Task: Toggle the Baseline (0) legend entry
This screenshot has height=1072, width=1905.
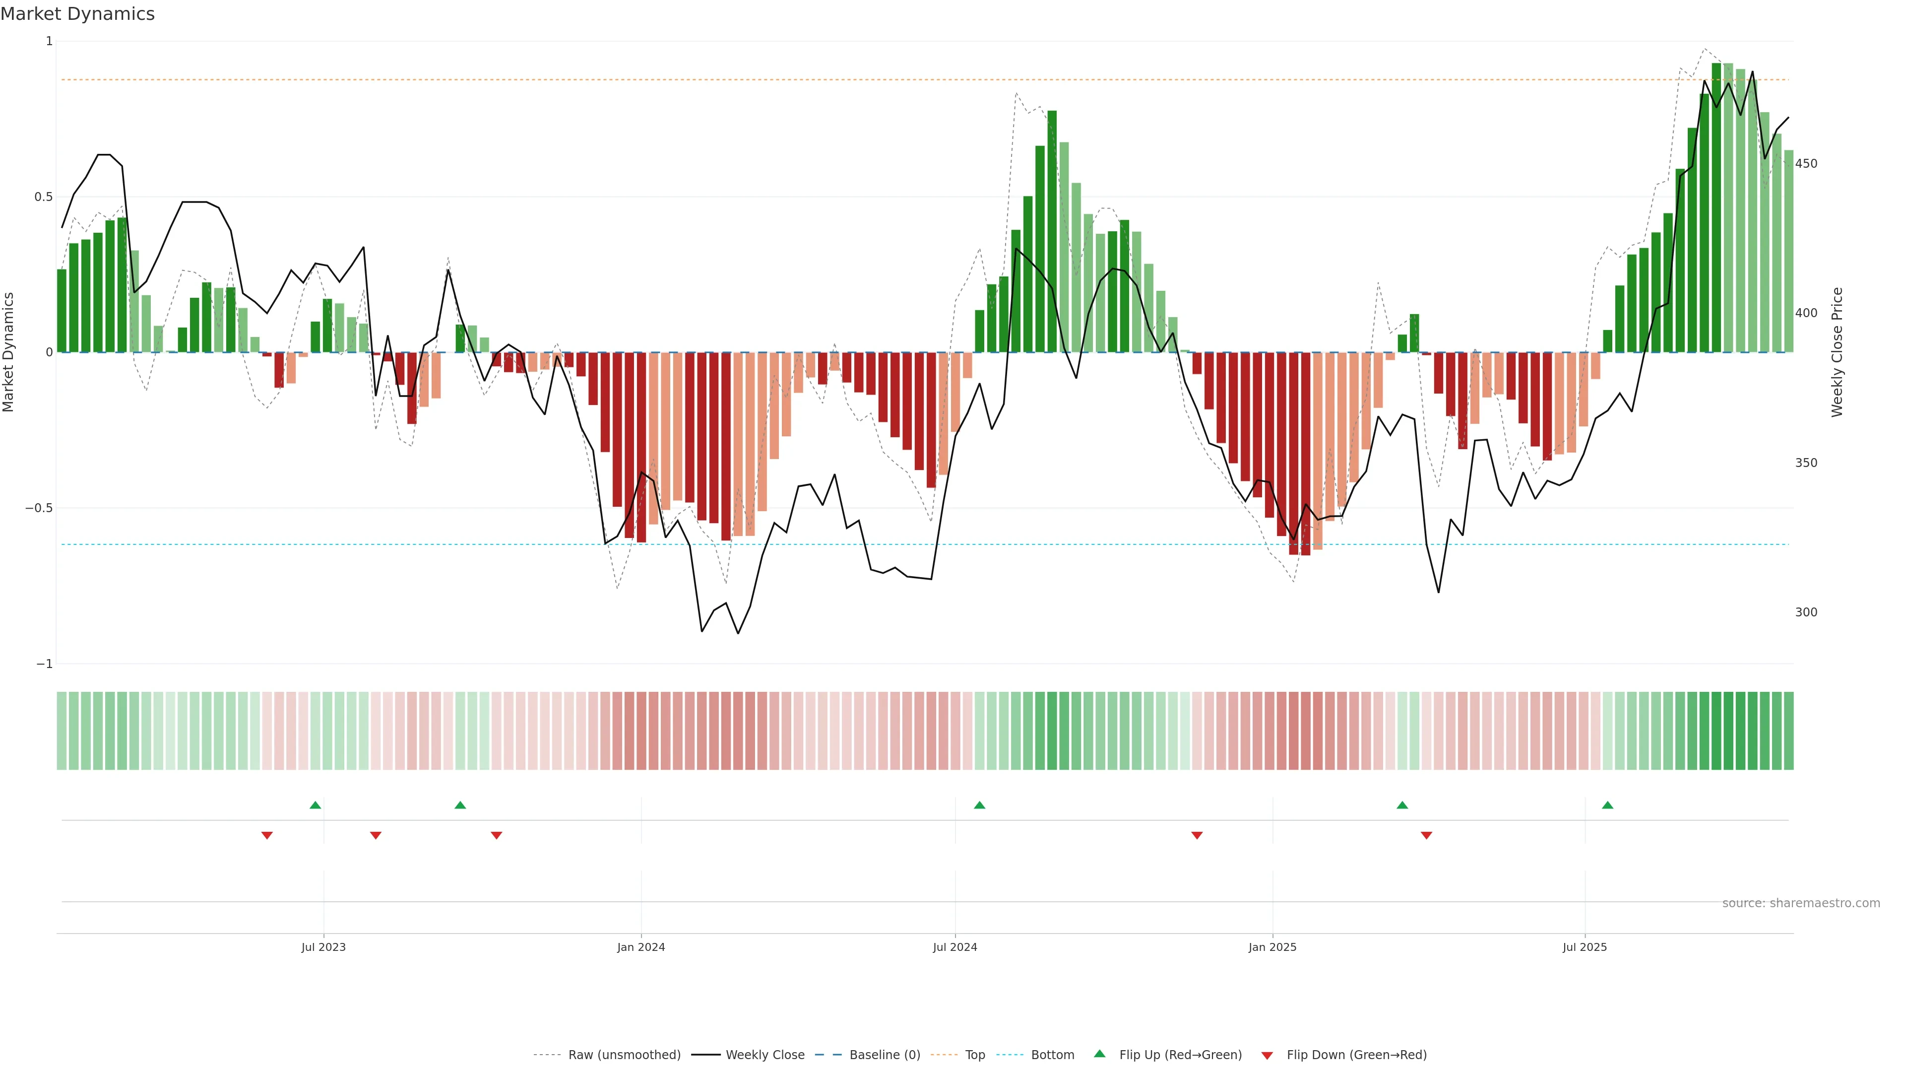Action: click(885, 1055)
